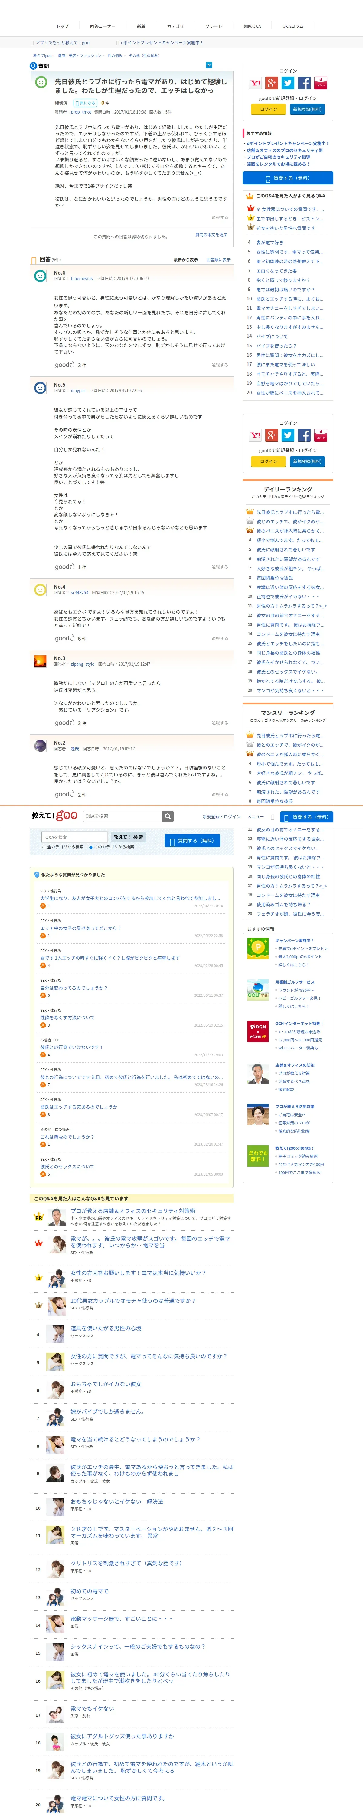Click the Twitter login icon above おすすめ情報
This screenshot has height=1817, width=363.
point(288,83)
